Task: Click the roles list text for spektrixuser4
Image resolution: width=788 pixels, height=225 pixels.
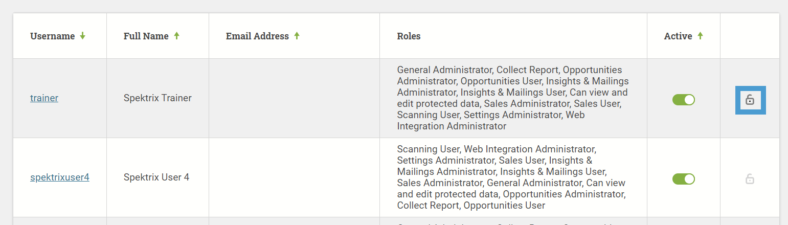Action: (x=511, y=177)
